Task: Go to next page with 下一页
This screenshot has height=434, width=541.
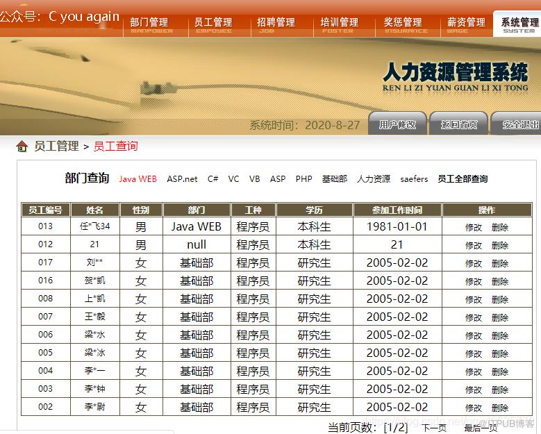Action: click(433, 428)
